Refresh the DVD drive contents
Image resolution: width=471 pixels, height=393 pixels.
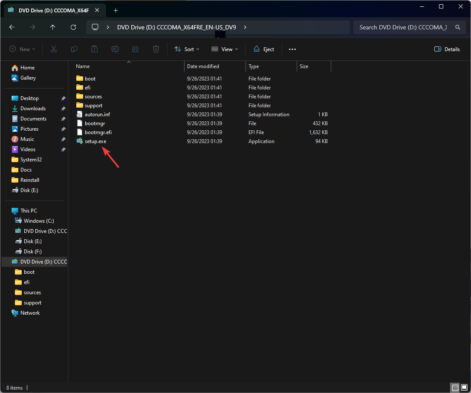click(x=73, y=27)
